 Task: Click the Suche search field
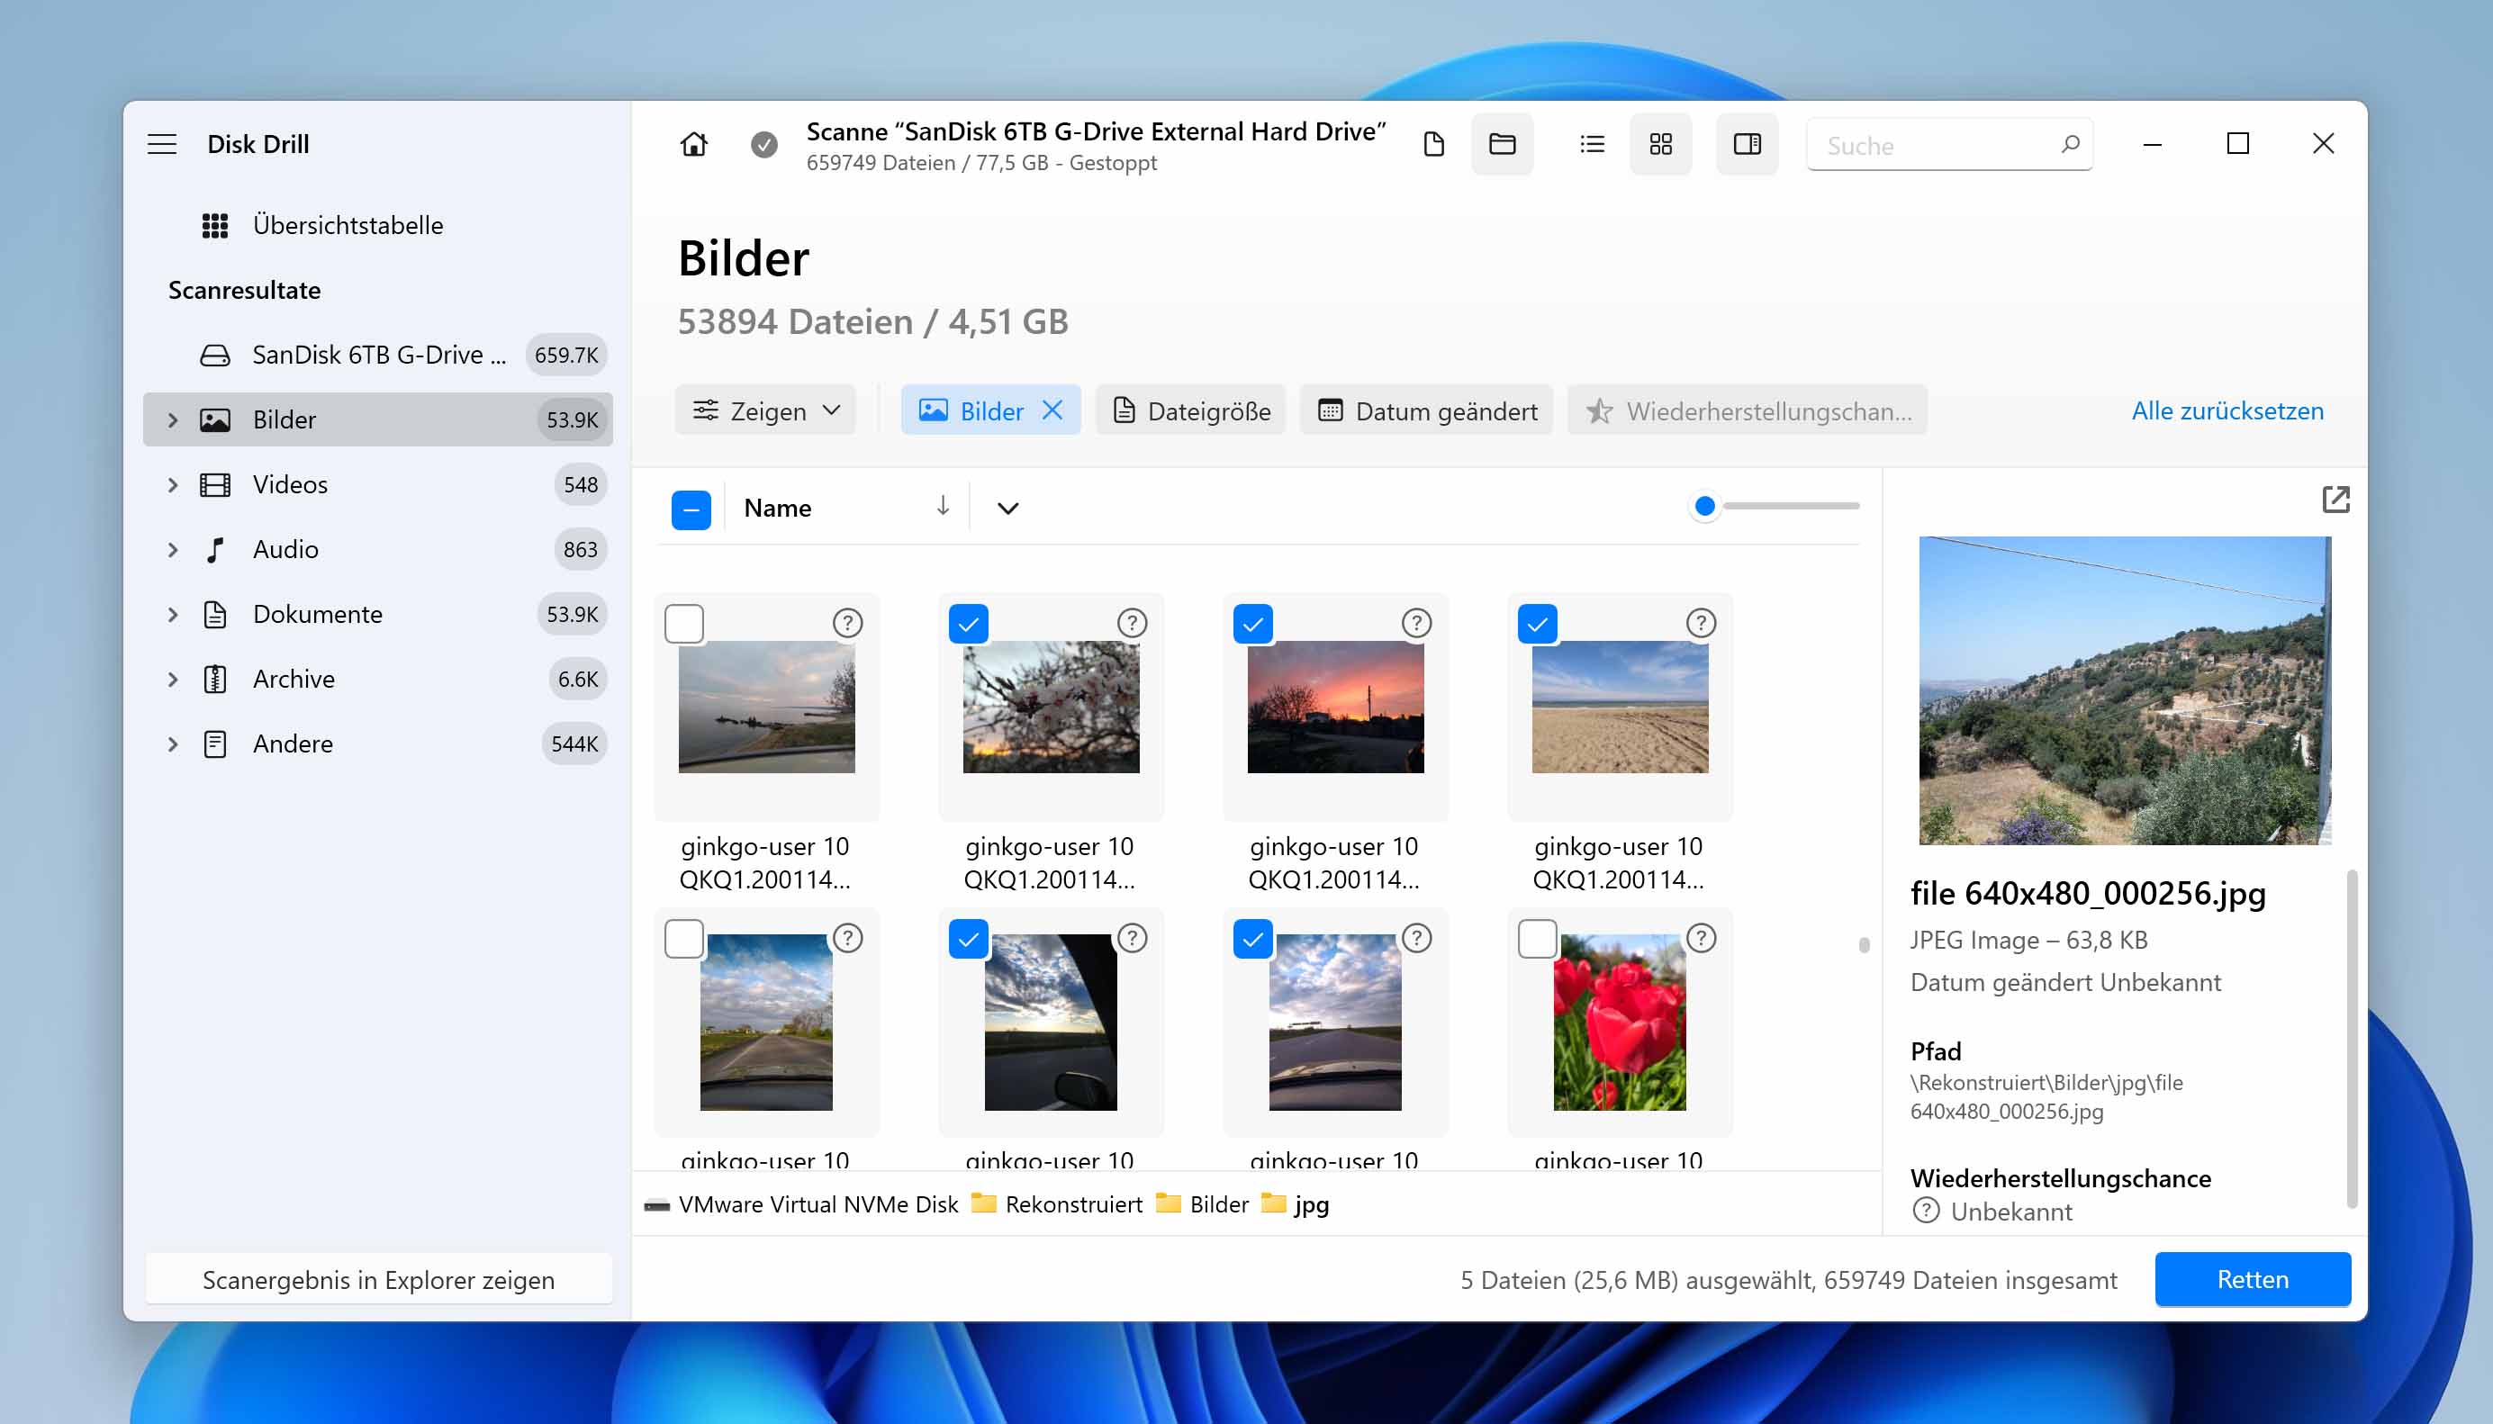coord(1949,145)
